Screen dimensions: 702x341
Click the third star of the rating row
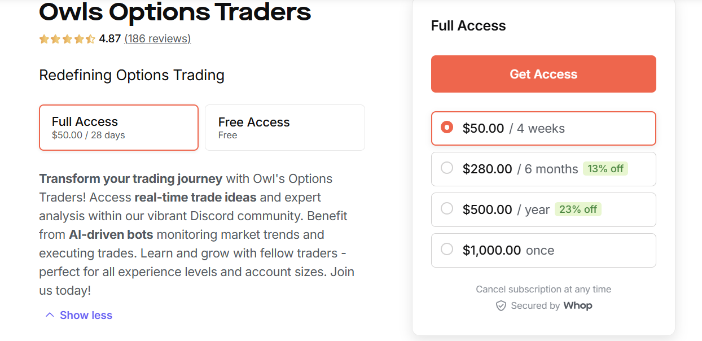(67, 39)
